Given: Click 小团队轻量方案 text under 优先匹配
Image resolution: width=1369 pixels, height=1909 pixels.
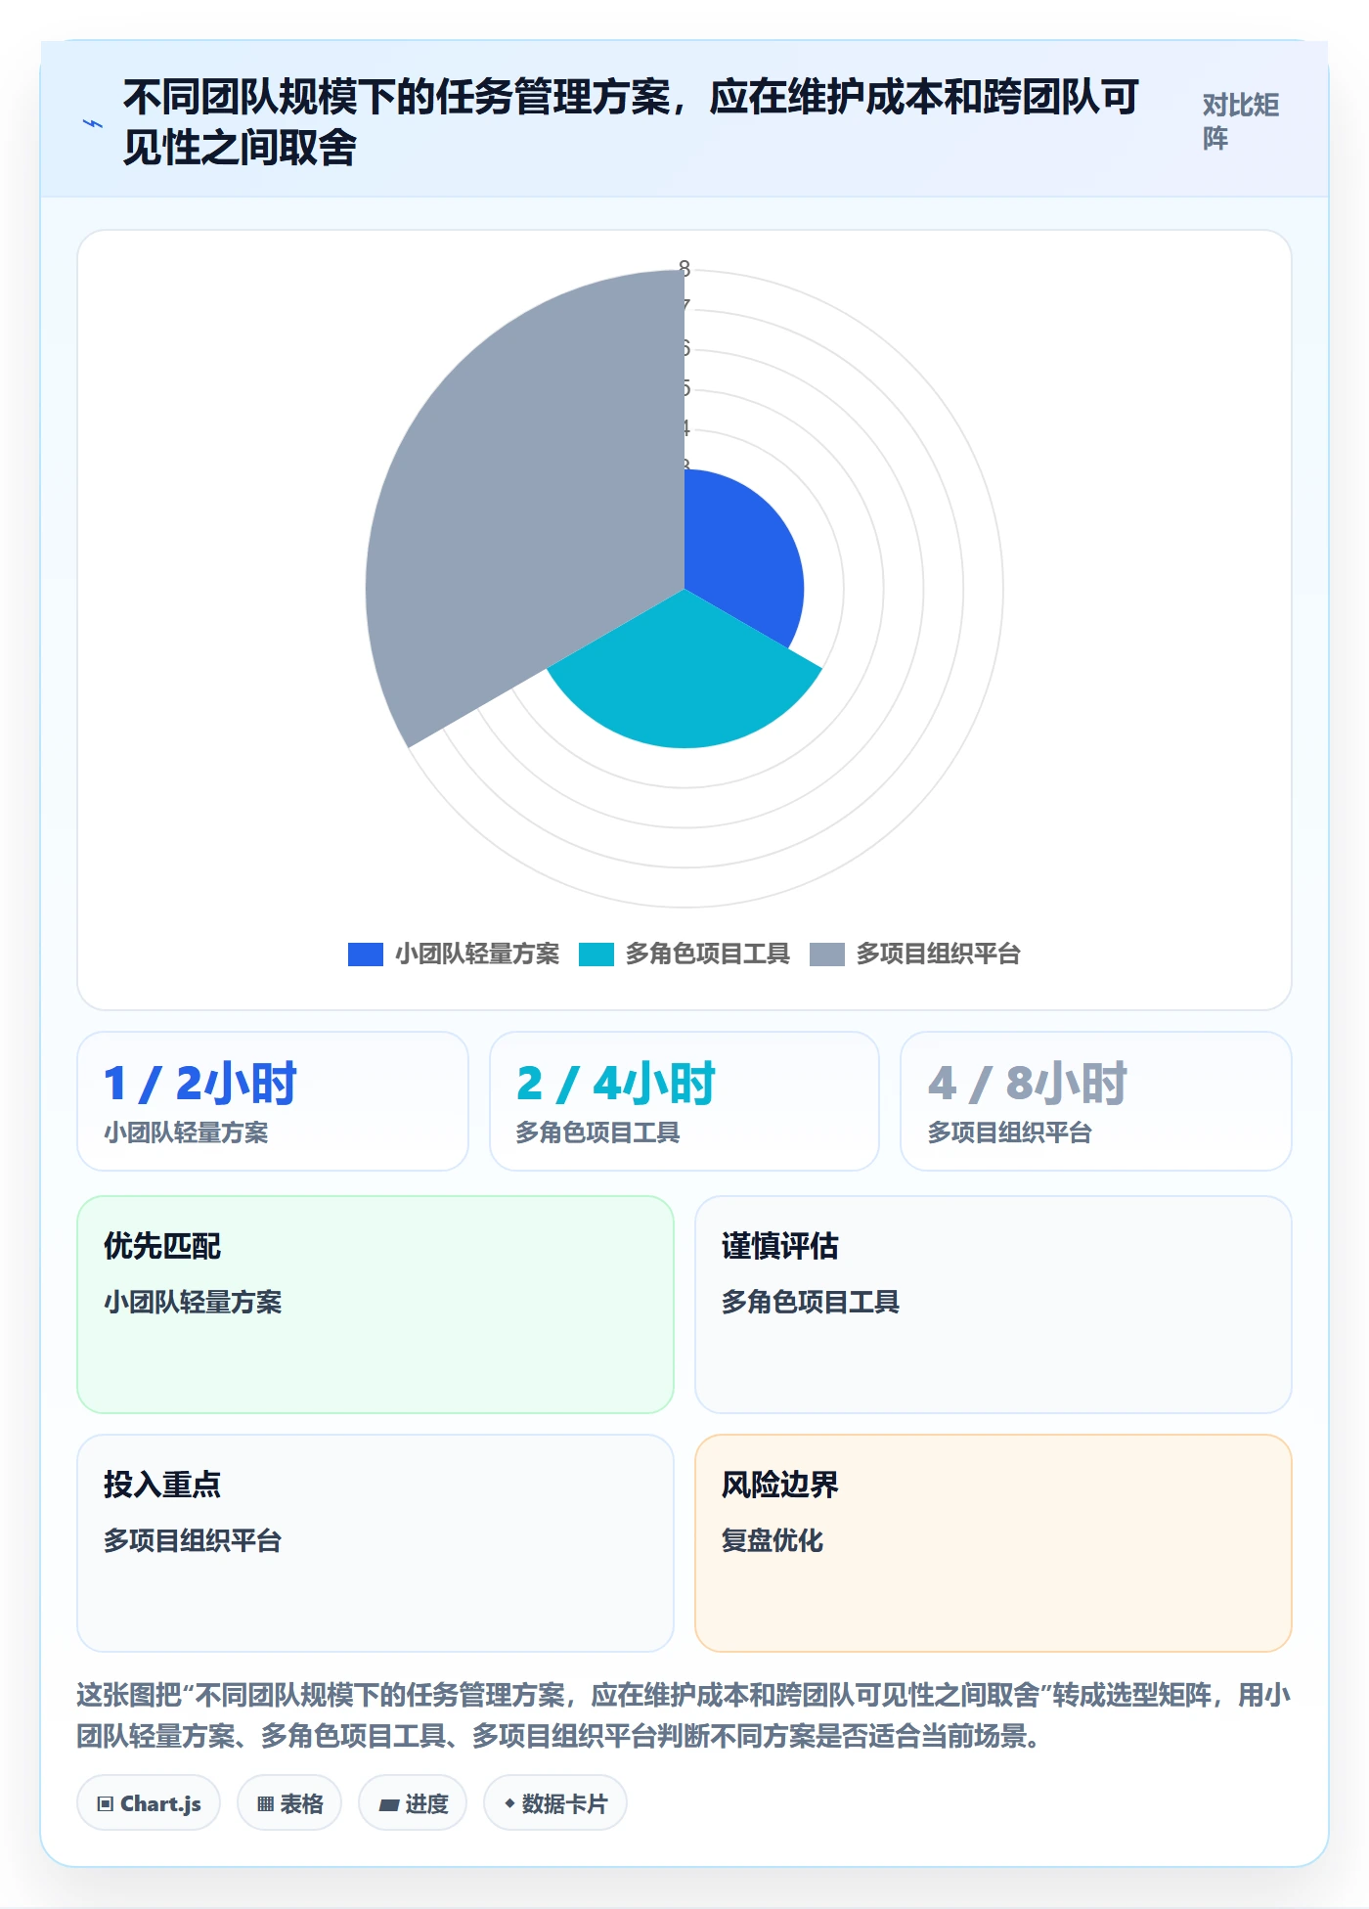Looking at the screenshot, I should tap(193, 1303).
